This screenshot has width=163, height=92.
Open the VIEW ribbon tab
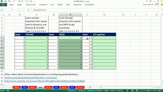68,5
